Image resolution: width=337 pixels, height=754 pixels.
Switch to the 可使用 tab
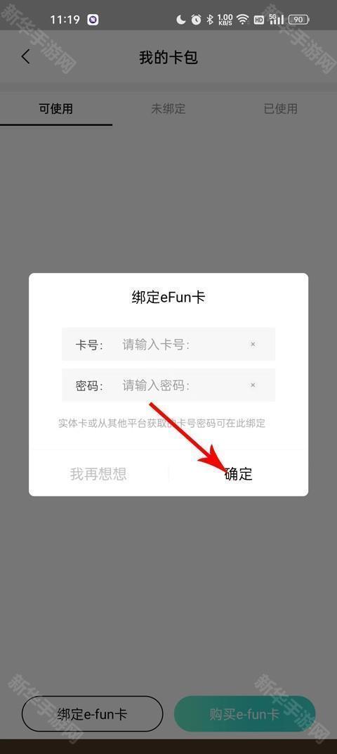(x=55, y=109)
